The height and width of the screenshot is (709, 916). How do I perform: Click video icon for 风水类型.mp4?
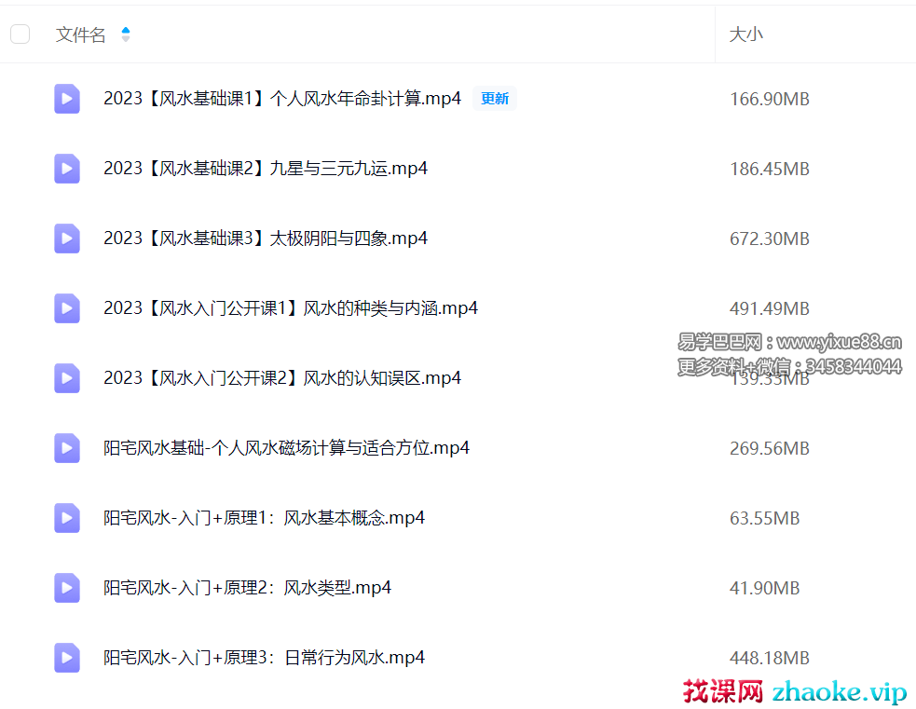tap(66, 588)
